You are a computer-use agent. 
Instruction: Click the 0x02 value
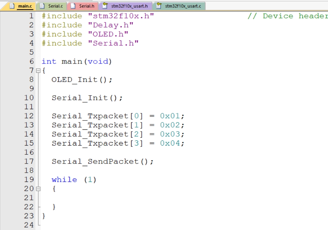[x=170, y=125]
